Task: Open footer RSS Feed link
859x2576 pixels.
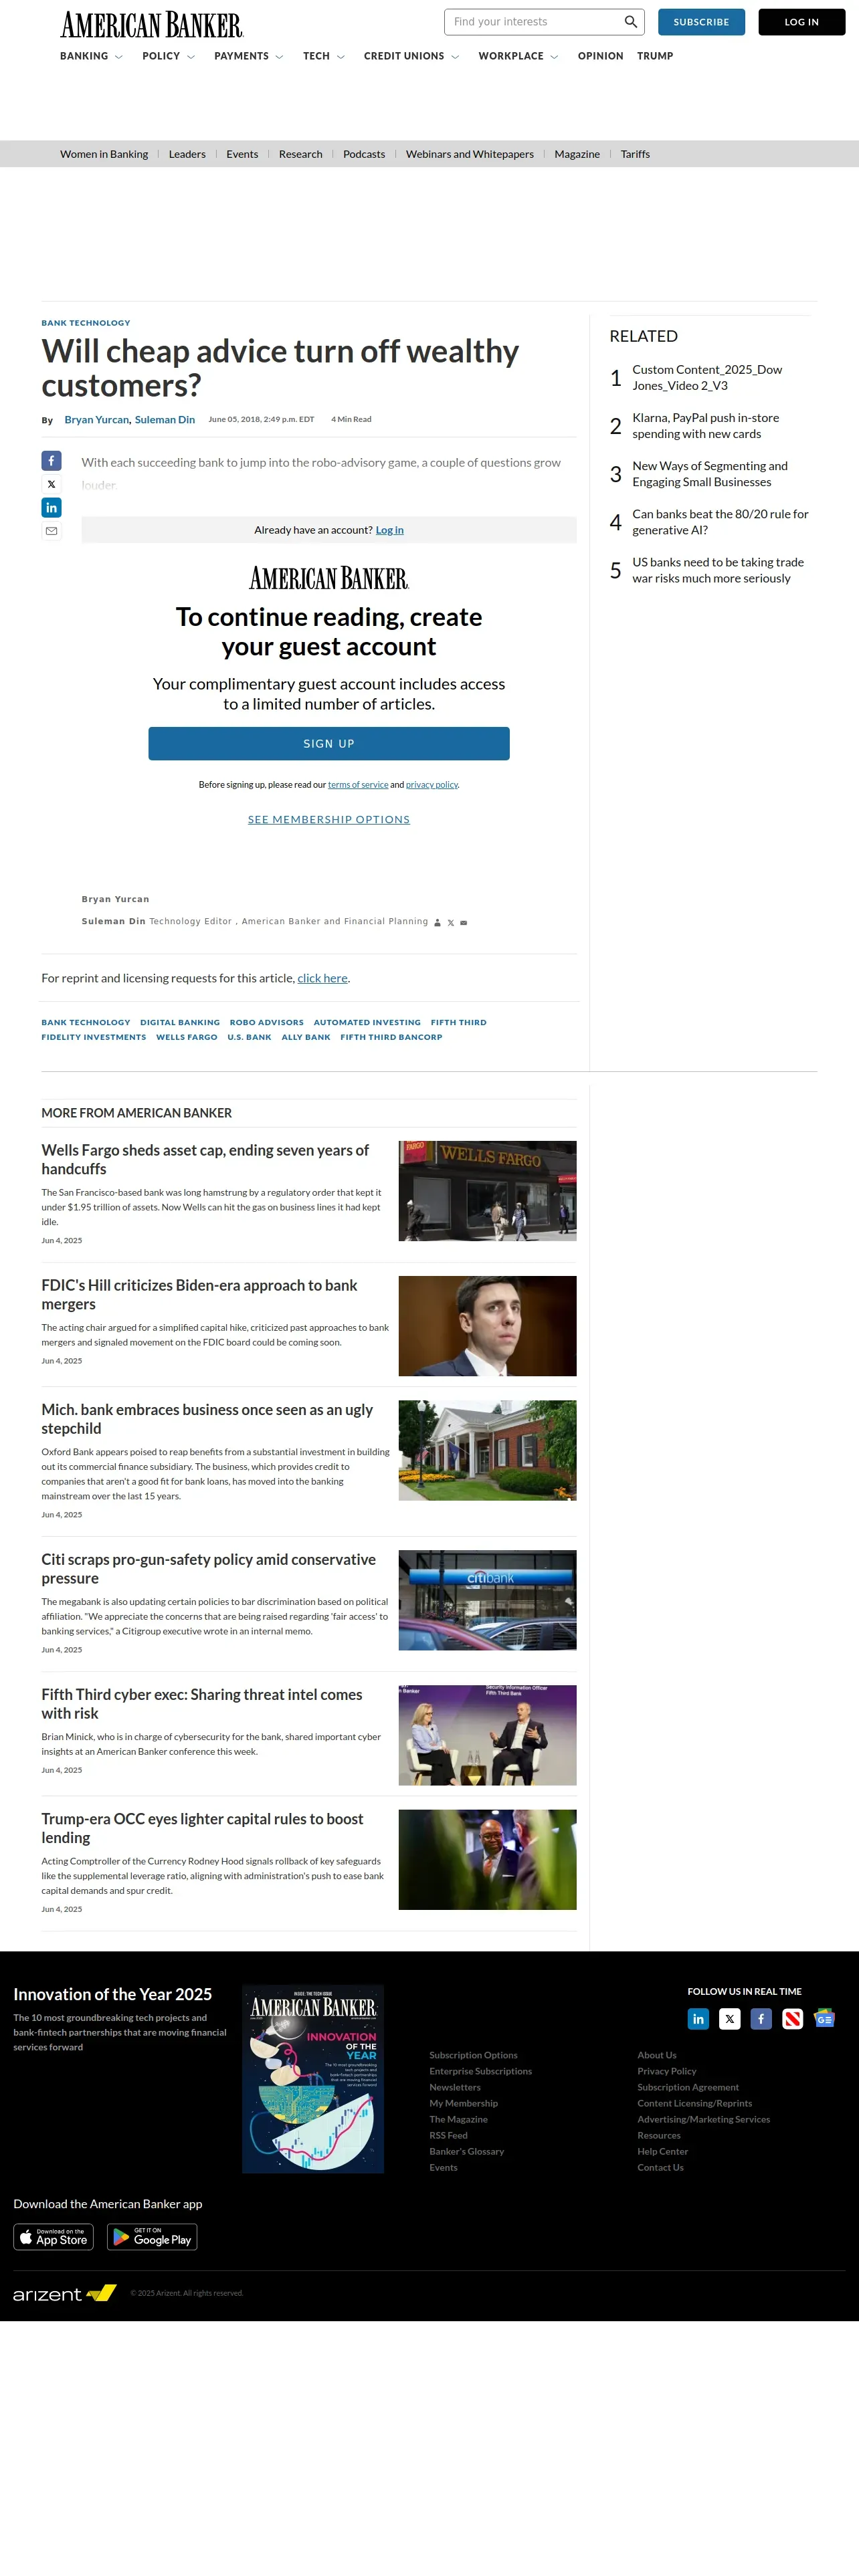Action: pyautogui.click(x=448, y=2135)
